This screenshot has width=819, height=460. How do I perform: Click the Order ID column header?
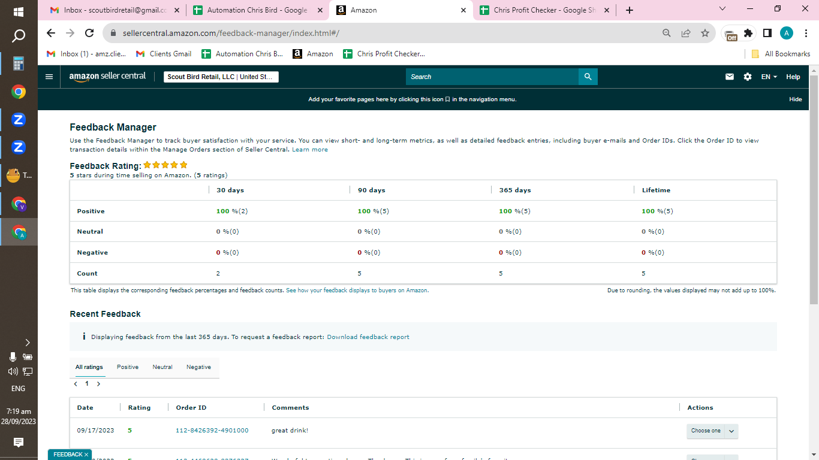pos(191,408)
